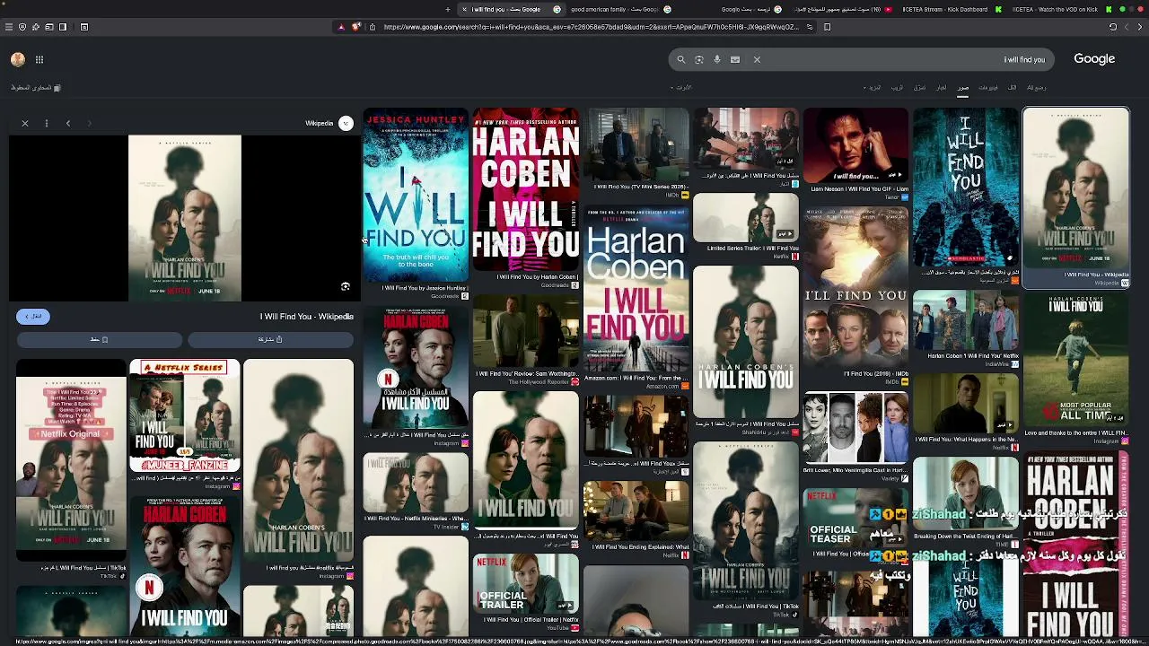Open the preview panel three-dot menu
Viewport: 1149px width, 646px height.
[x=46, y=123]
